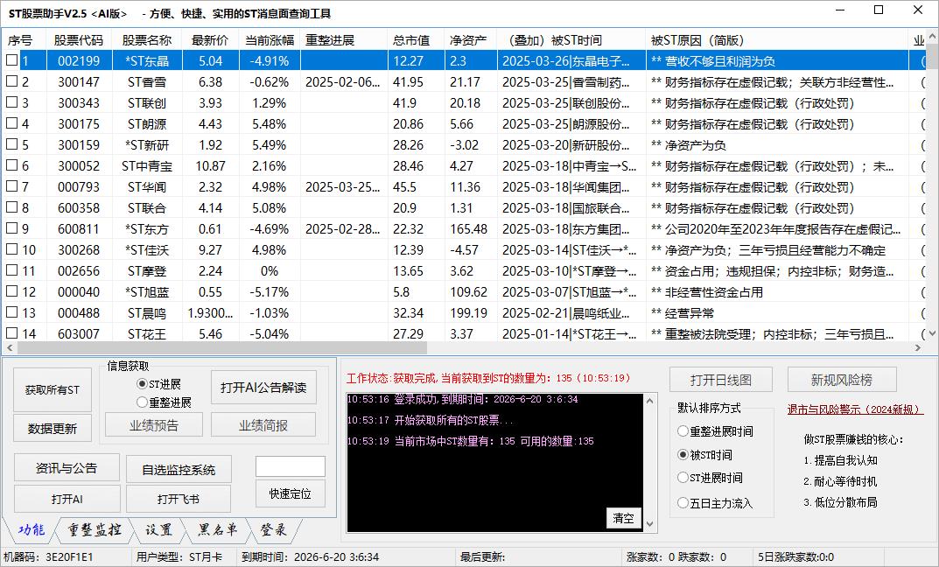The image size is (939, 567).
Task: Switch to the 重整监控 tab
Action: click(x=94, y=530)
